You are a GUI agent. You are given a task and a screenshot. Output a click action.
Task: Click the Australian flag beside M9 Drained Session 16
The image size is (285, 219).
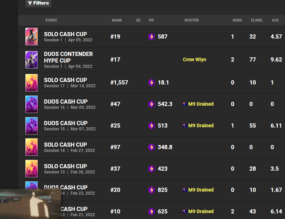[185, 104]
